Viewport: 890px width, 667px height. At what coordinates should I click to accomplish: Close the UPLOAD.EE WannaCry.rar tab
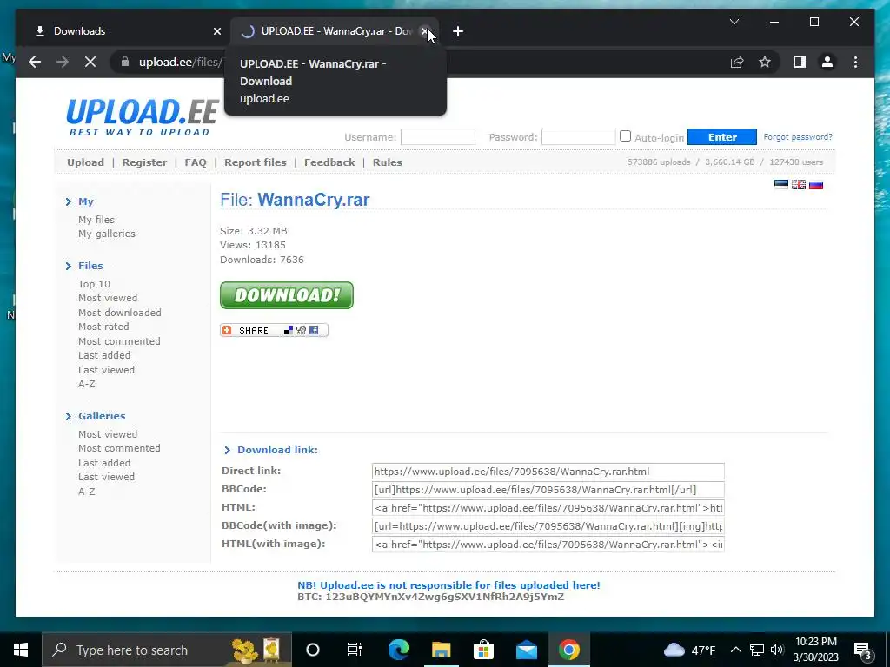click(423, 31)
